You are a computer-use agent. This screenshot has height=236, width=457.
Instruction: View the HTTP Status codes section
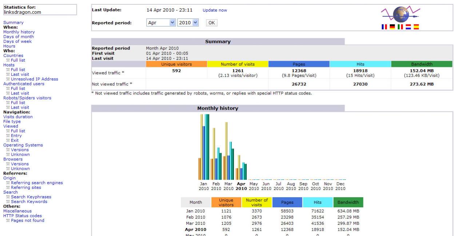23,216
